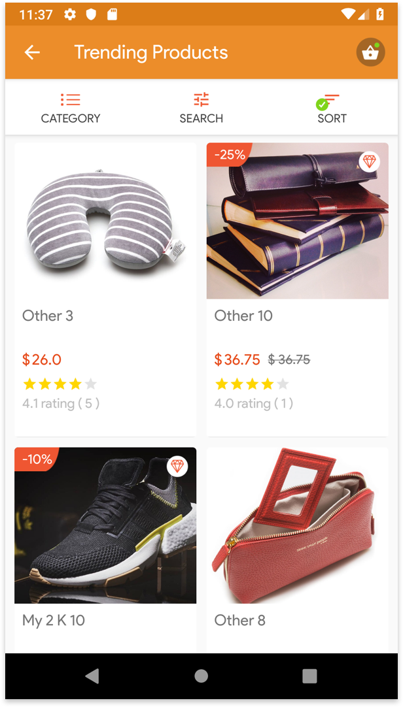Screen dimensions: 403x707
Task: Click the -10% discount tag on sneaker
Action: 37,459
